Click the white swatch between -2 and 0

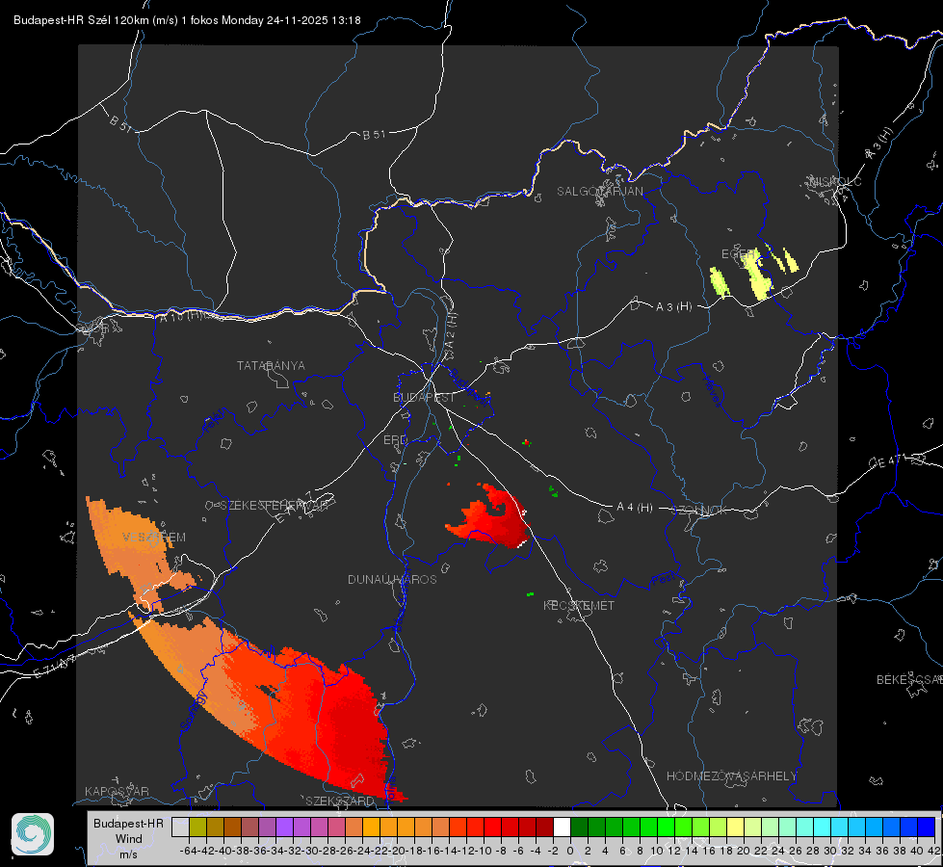point(562,828)
